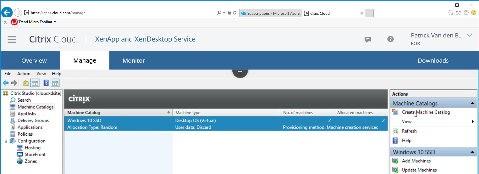Viewport: 479px width, 174px height.
Task: Toggle Show/Hide Action Pane toolbar icon
Action: coord(55,83)
